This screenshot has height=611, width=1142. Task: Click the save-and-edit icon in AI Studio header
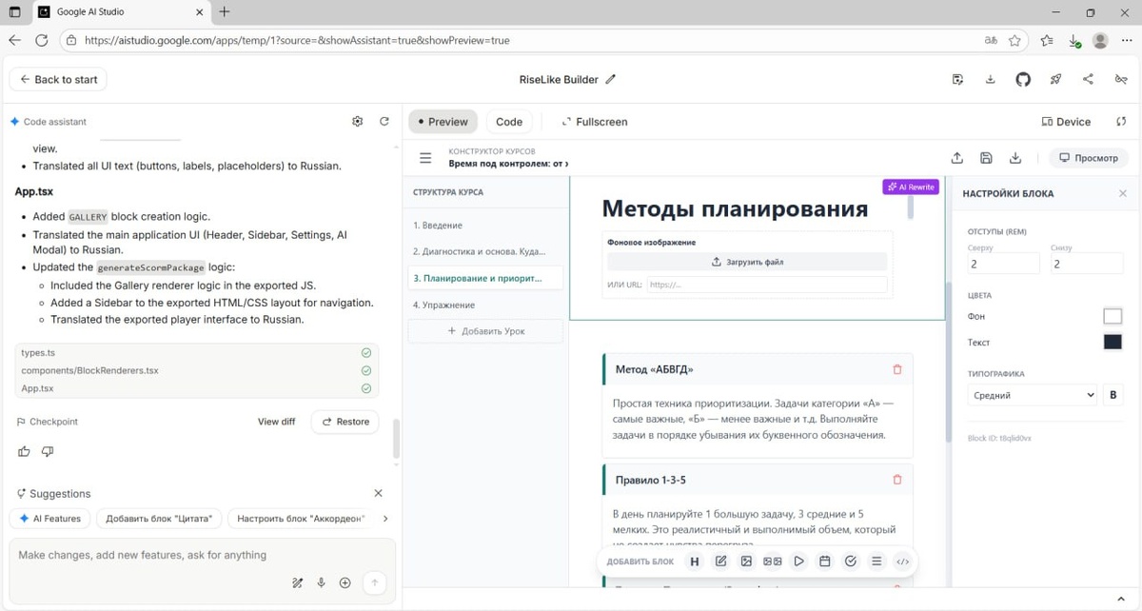click(958, 80)
